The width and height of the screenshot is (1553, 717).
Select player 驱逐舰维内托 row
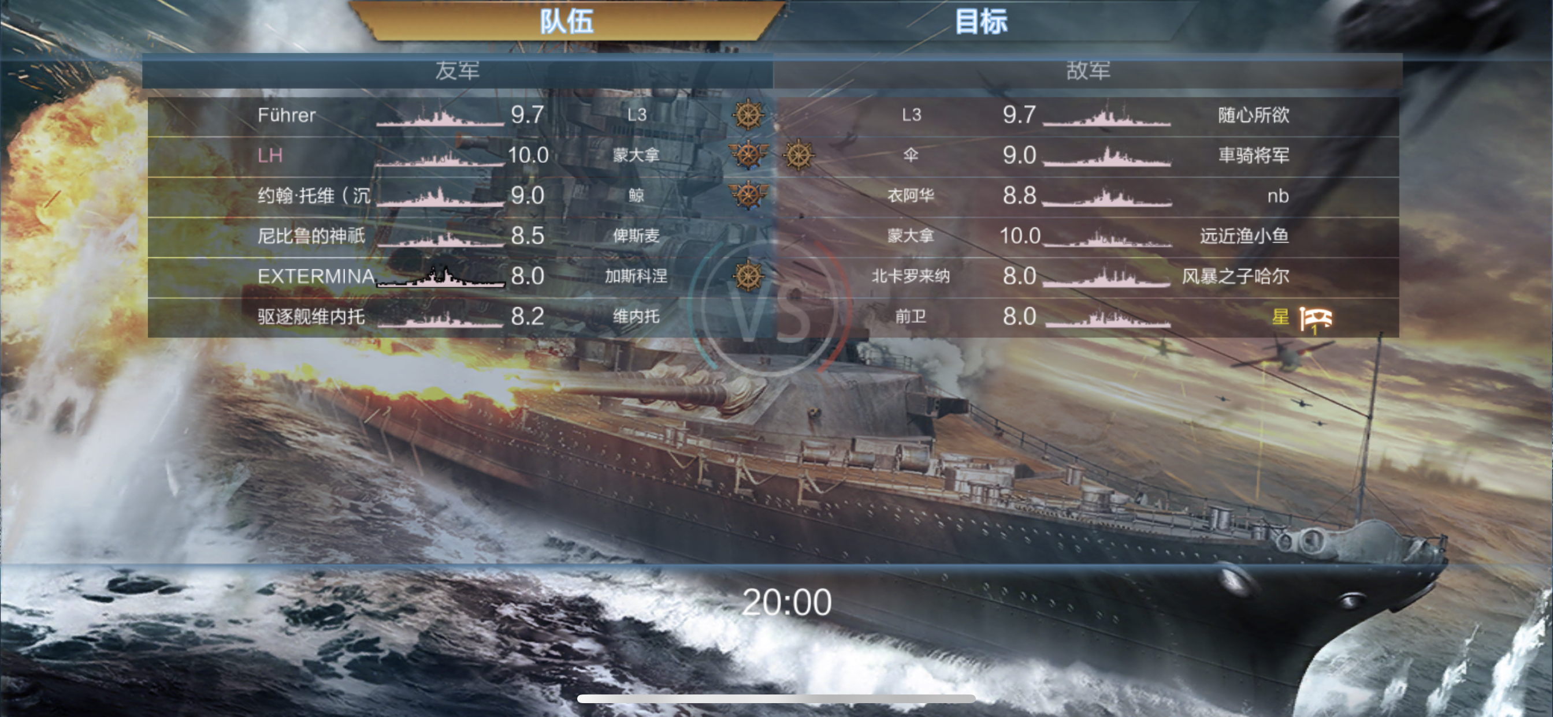coord(460,316)
